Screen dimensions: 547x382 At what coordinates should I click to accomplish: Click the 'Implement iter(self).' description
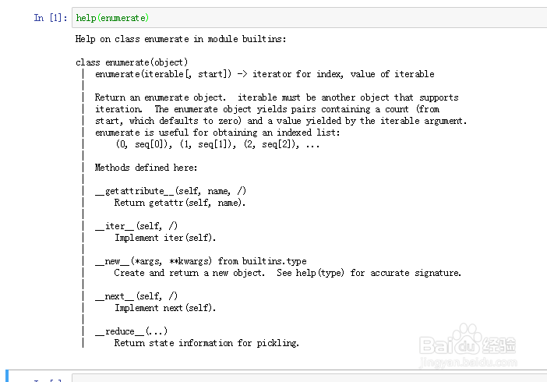click(x=165, y=238)
